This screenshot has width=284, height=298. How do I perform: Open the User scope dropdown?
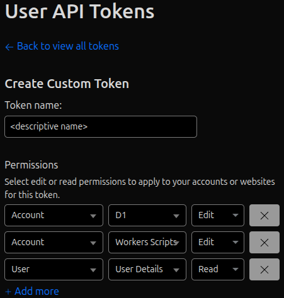[54, 269]
